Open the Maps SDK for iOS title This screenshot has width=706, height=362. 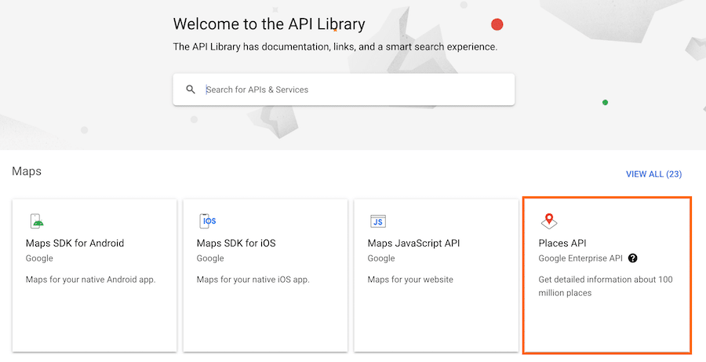click(235, 243)
